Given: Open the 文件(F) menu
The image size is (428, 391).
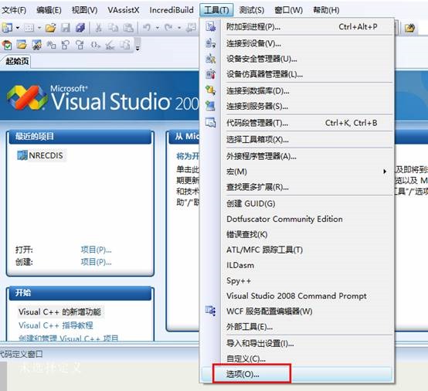Looking at the screenshot, I should point(14,10).
